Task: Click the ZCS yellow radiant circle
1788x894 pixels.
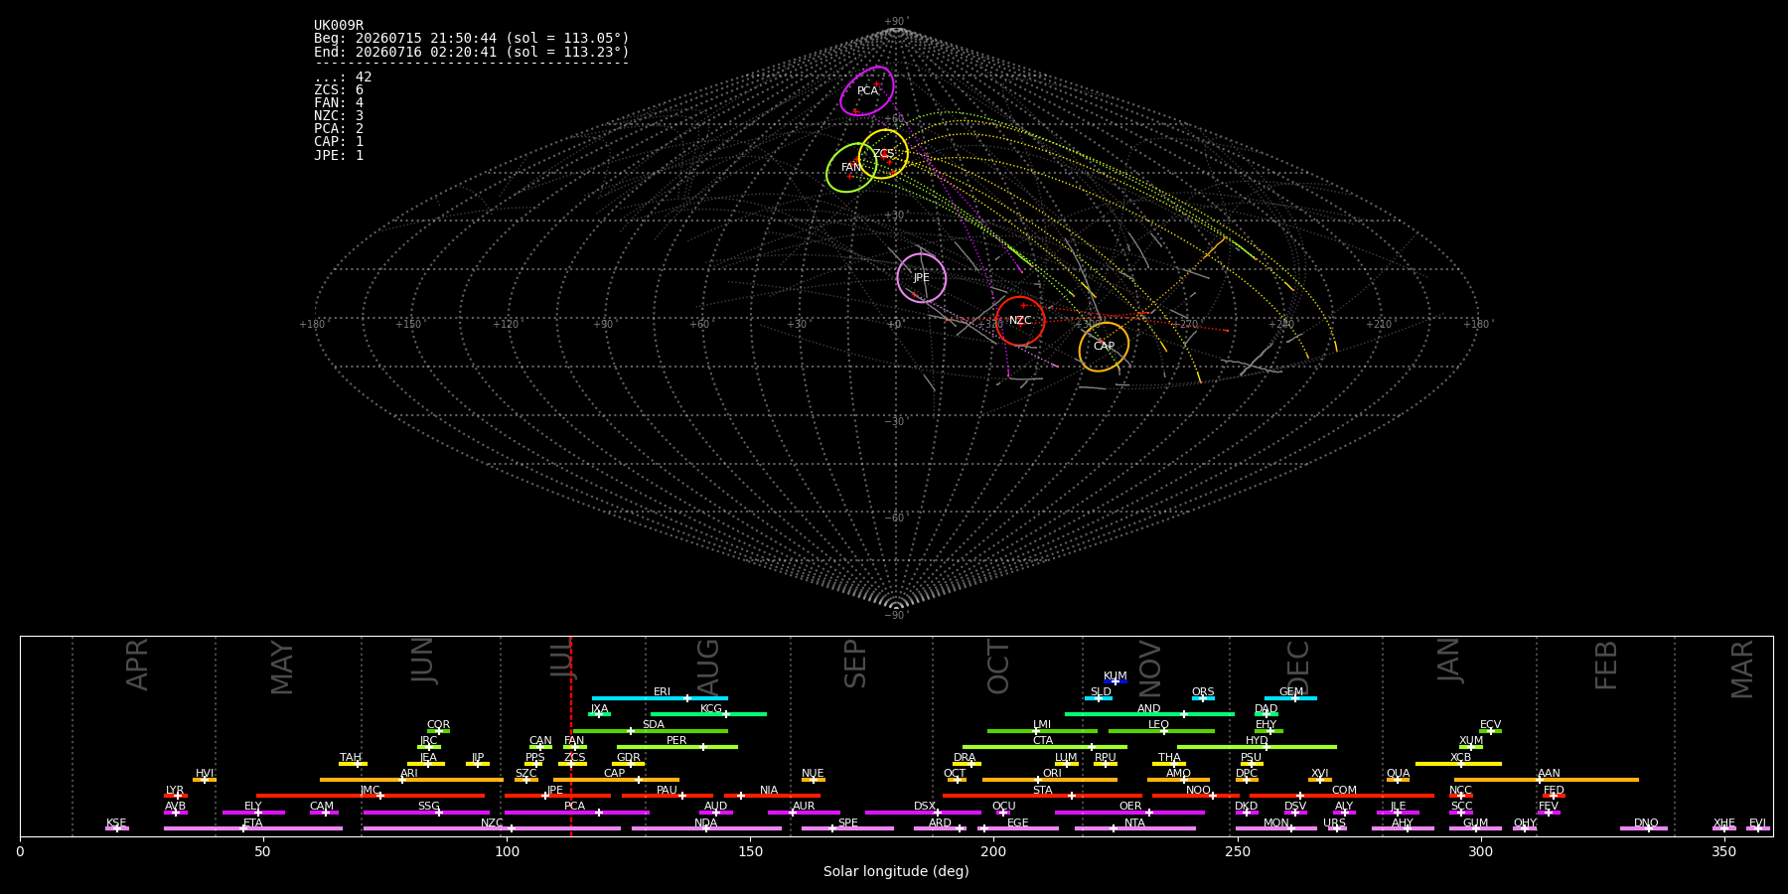Action: (x=884, y=154)
